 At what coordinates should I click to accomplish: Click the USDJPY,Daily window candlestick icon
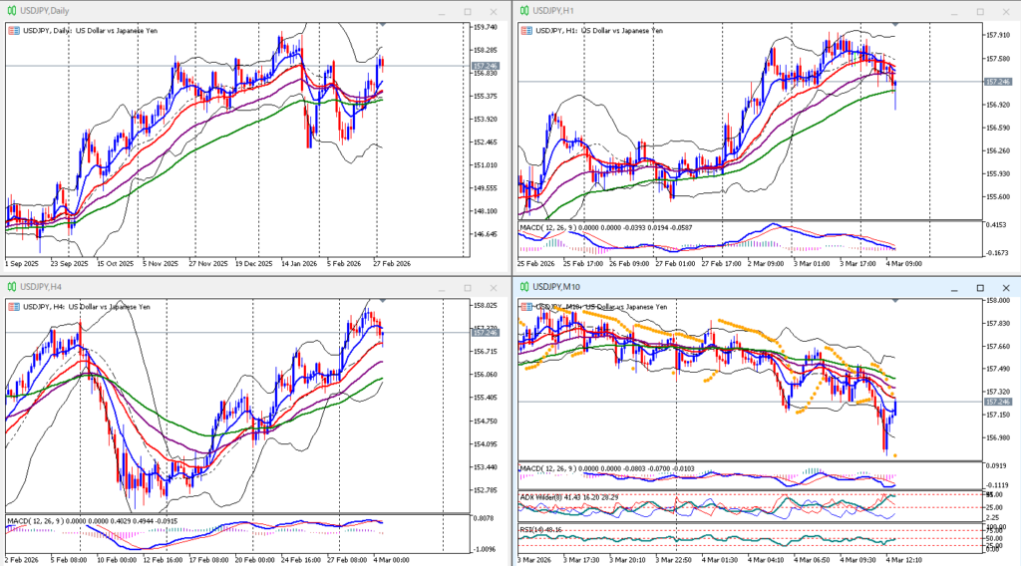(x=11, y=11)
